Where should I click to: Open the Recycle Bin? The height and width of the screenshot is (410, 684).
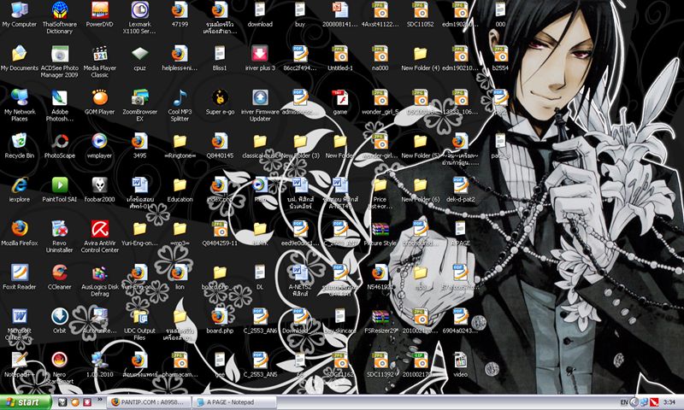click(x=19, y=142)
